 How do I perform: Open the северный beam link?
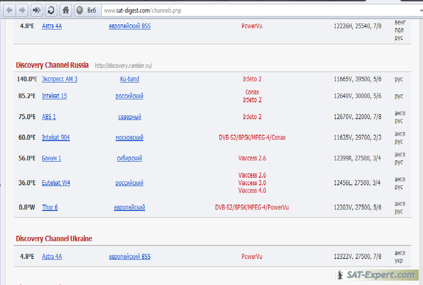[130, 117]
